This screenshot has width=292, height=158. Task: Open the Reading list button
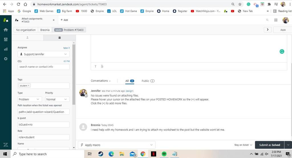(x=282, y=11)
